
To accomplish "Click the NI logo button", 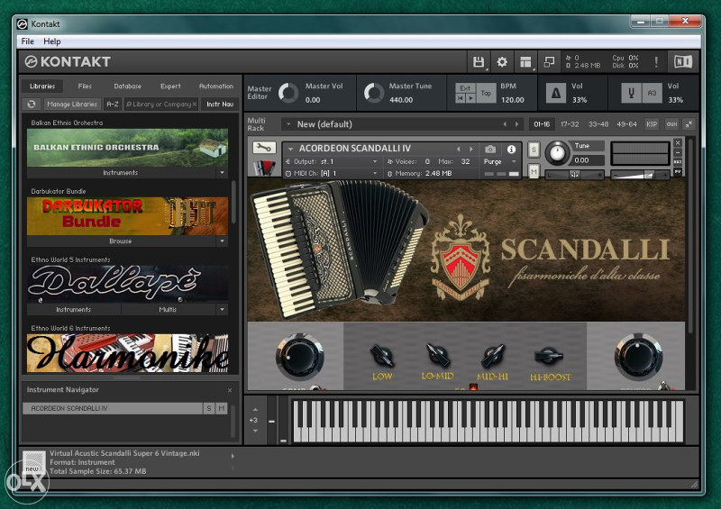I will tap(683, 61).
